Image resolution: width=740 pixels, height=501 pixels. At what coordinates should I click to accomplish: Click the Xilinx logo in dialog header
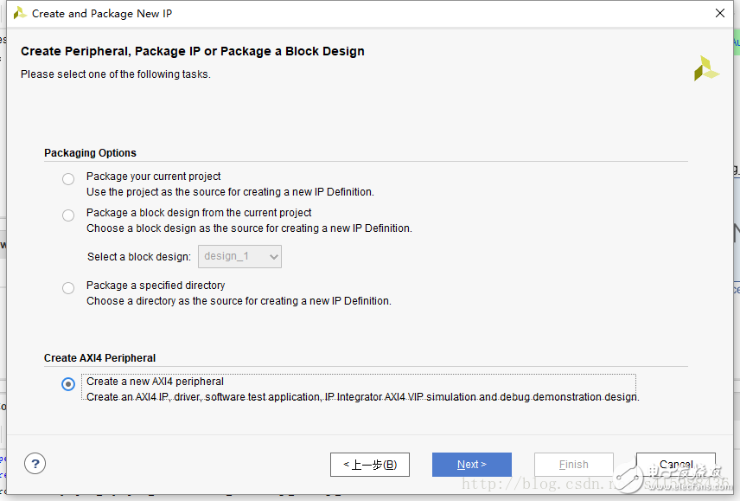click(705, 69)
